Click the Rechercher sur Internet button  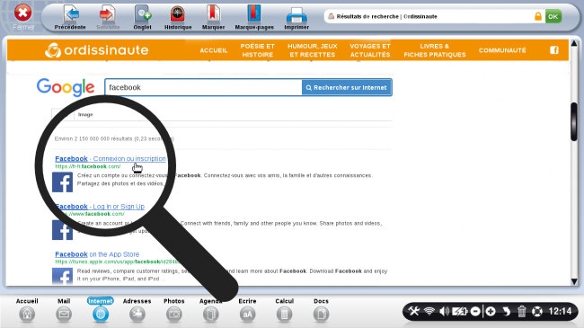[347, 87]
